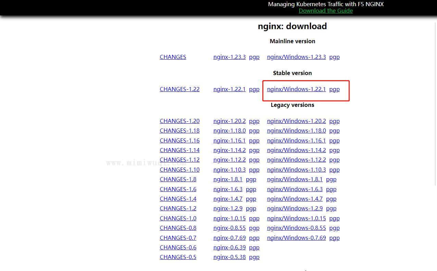Open CHANGES-0.5 link
This screenshot has width=437, height=271.
(178, 257)
